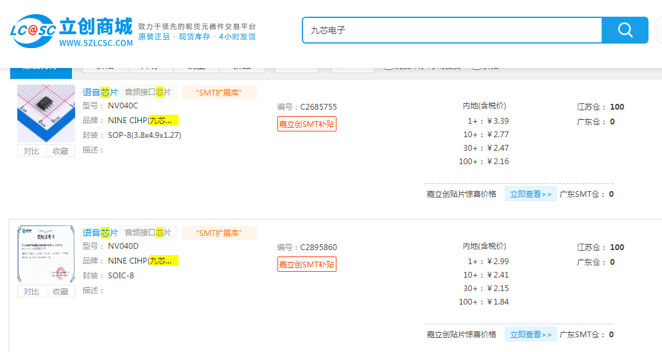Click 嘉立创SMT补贴 tag for C2685755
Viewport: 662px width, 352px height.
click(x=306, y=124)
